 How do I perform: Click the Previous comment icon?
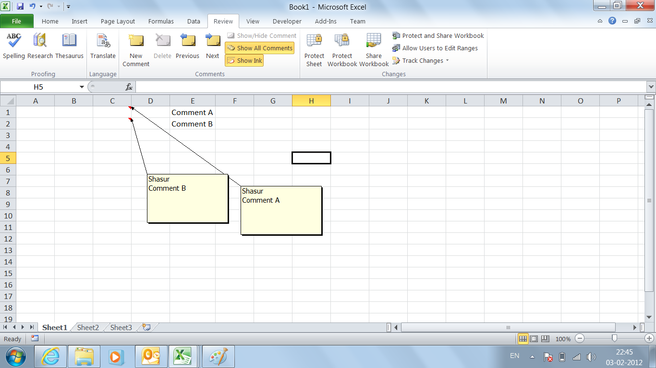click(187, 46)
